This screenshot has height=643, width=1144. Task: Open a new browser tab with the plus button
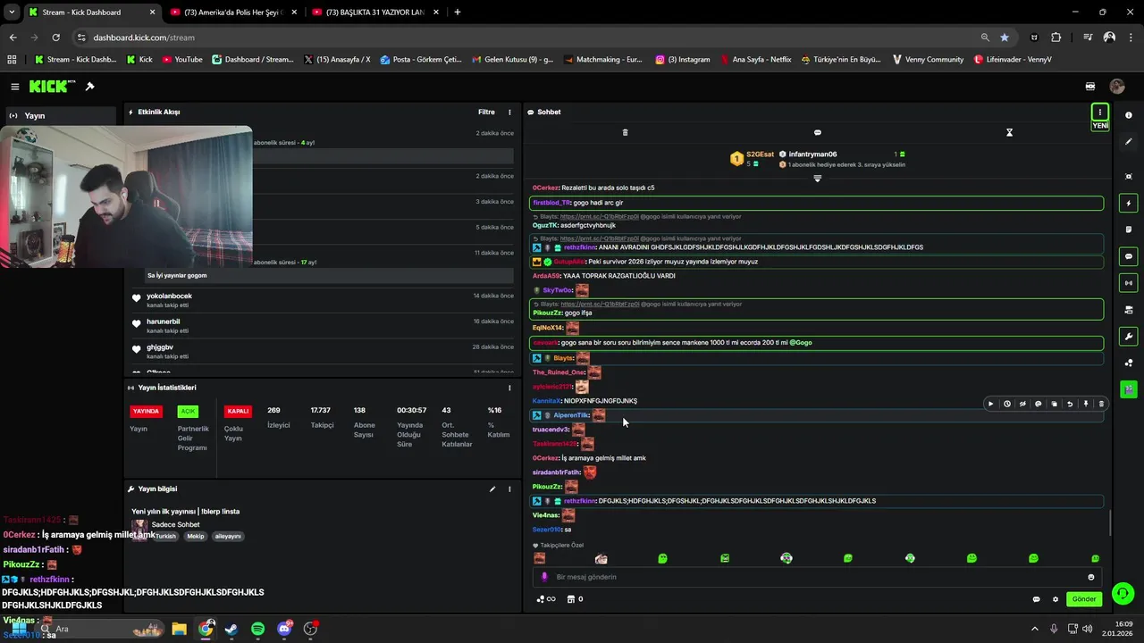[x=458, y=13]
